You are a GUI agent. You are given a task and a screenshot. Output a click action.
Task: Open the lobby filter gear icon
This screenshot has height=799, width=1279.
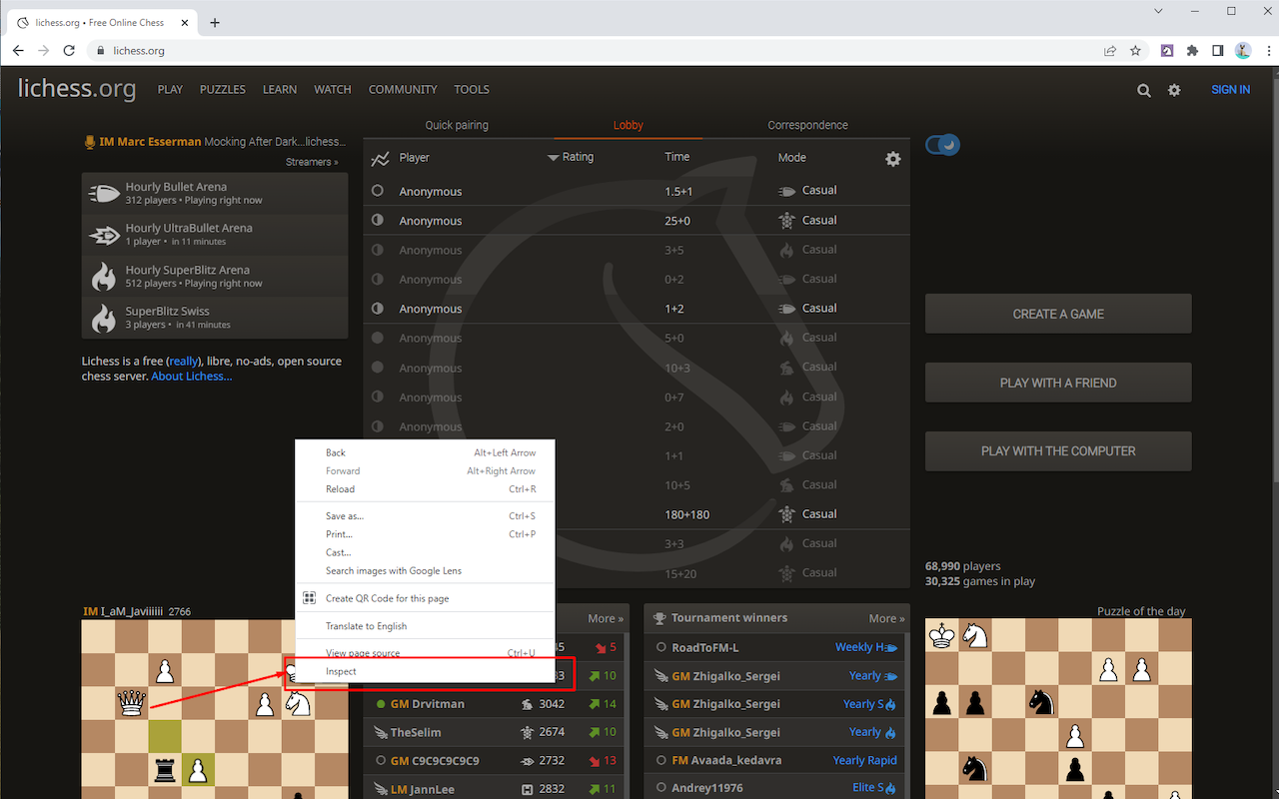[x=892, y=158]
